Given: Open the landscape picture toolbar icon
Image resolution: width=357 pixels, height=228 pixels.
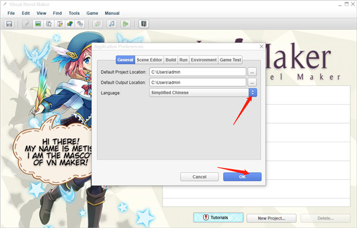Looking at the screenshot, I should pos(38,24).
